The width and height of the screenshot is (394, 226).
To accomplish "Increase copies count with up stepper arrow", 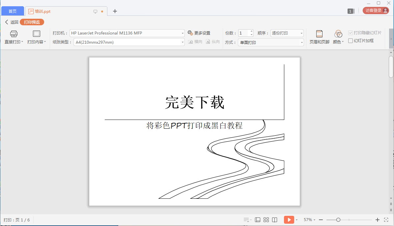I will [x=251, y=32].
